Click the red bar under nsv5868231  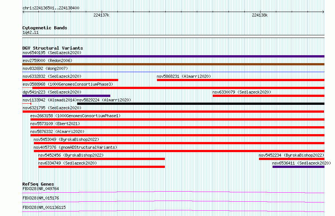241,80
